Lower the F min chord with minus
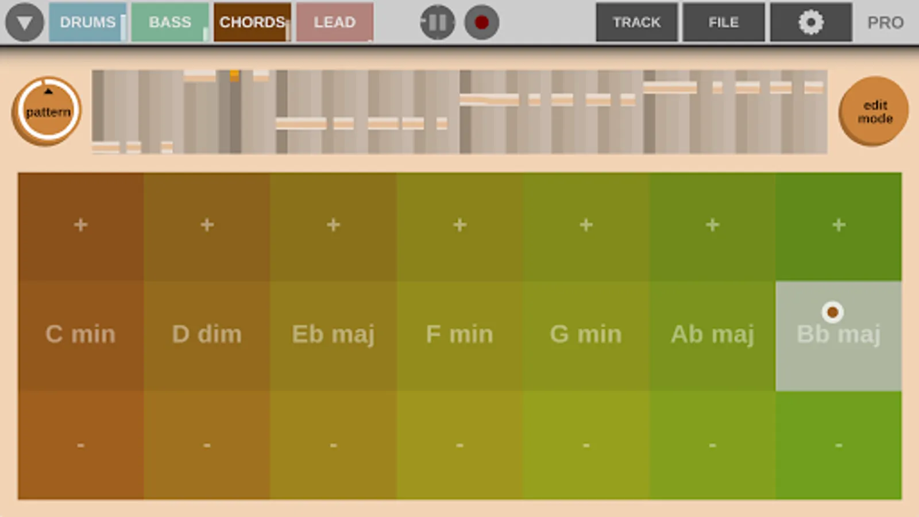The image size is (919, 517). [459, 445]
